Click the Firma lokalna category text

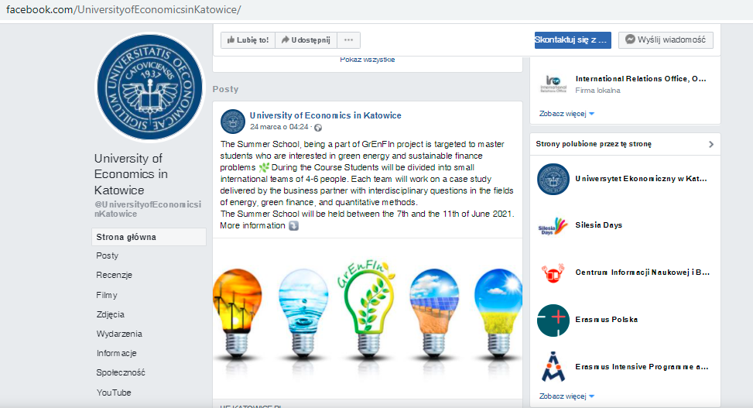[x=597, y=91]
